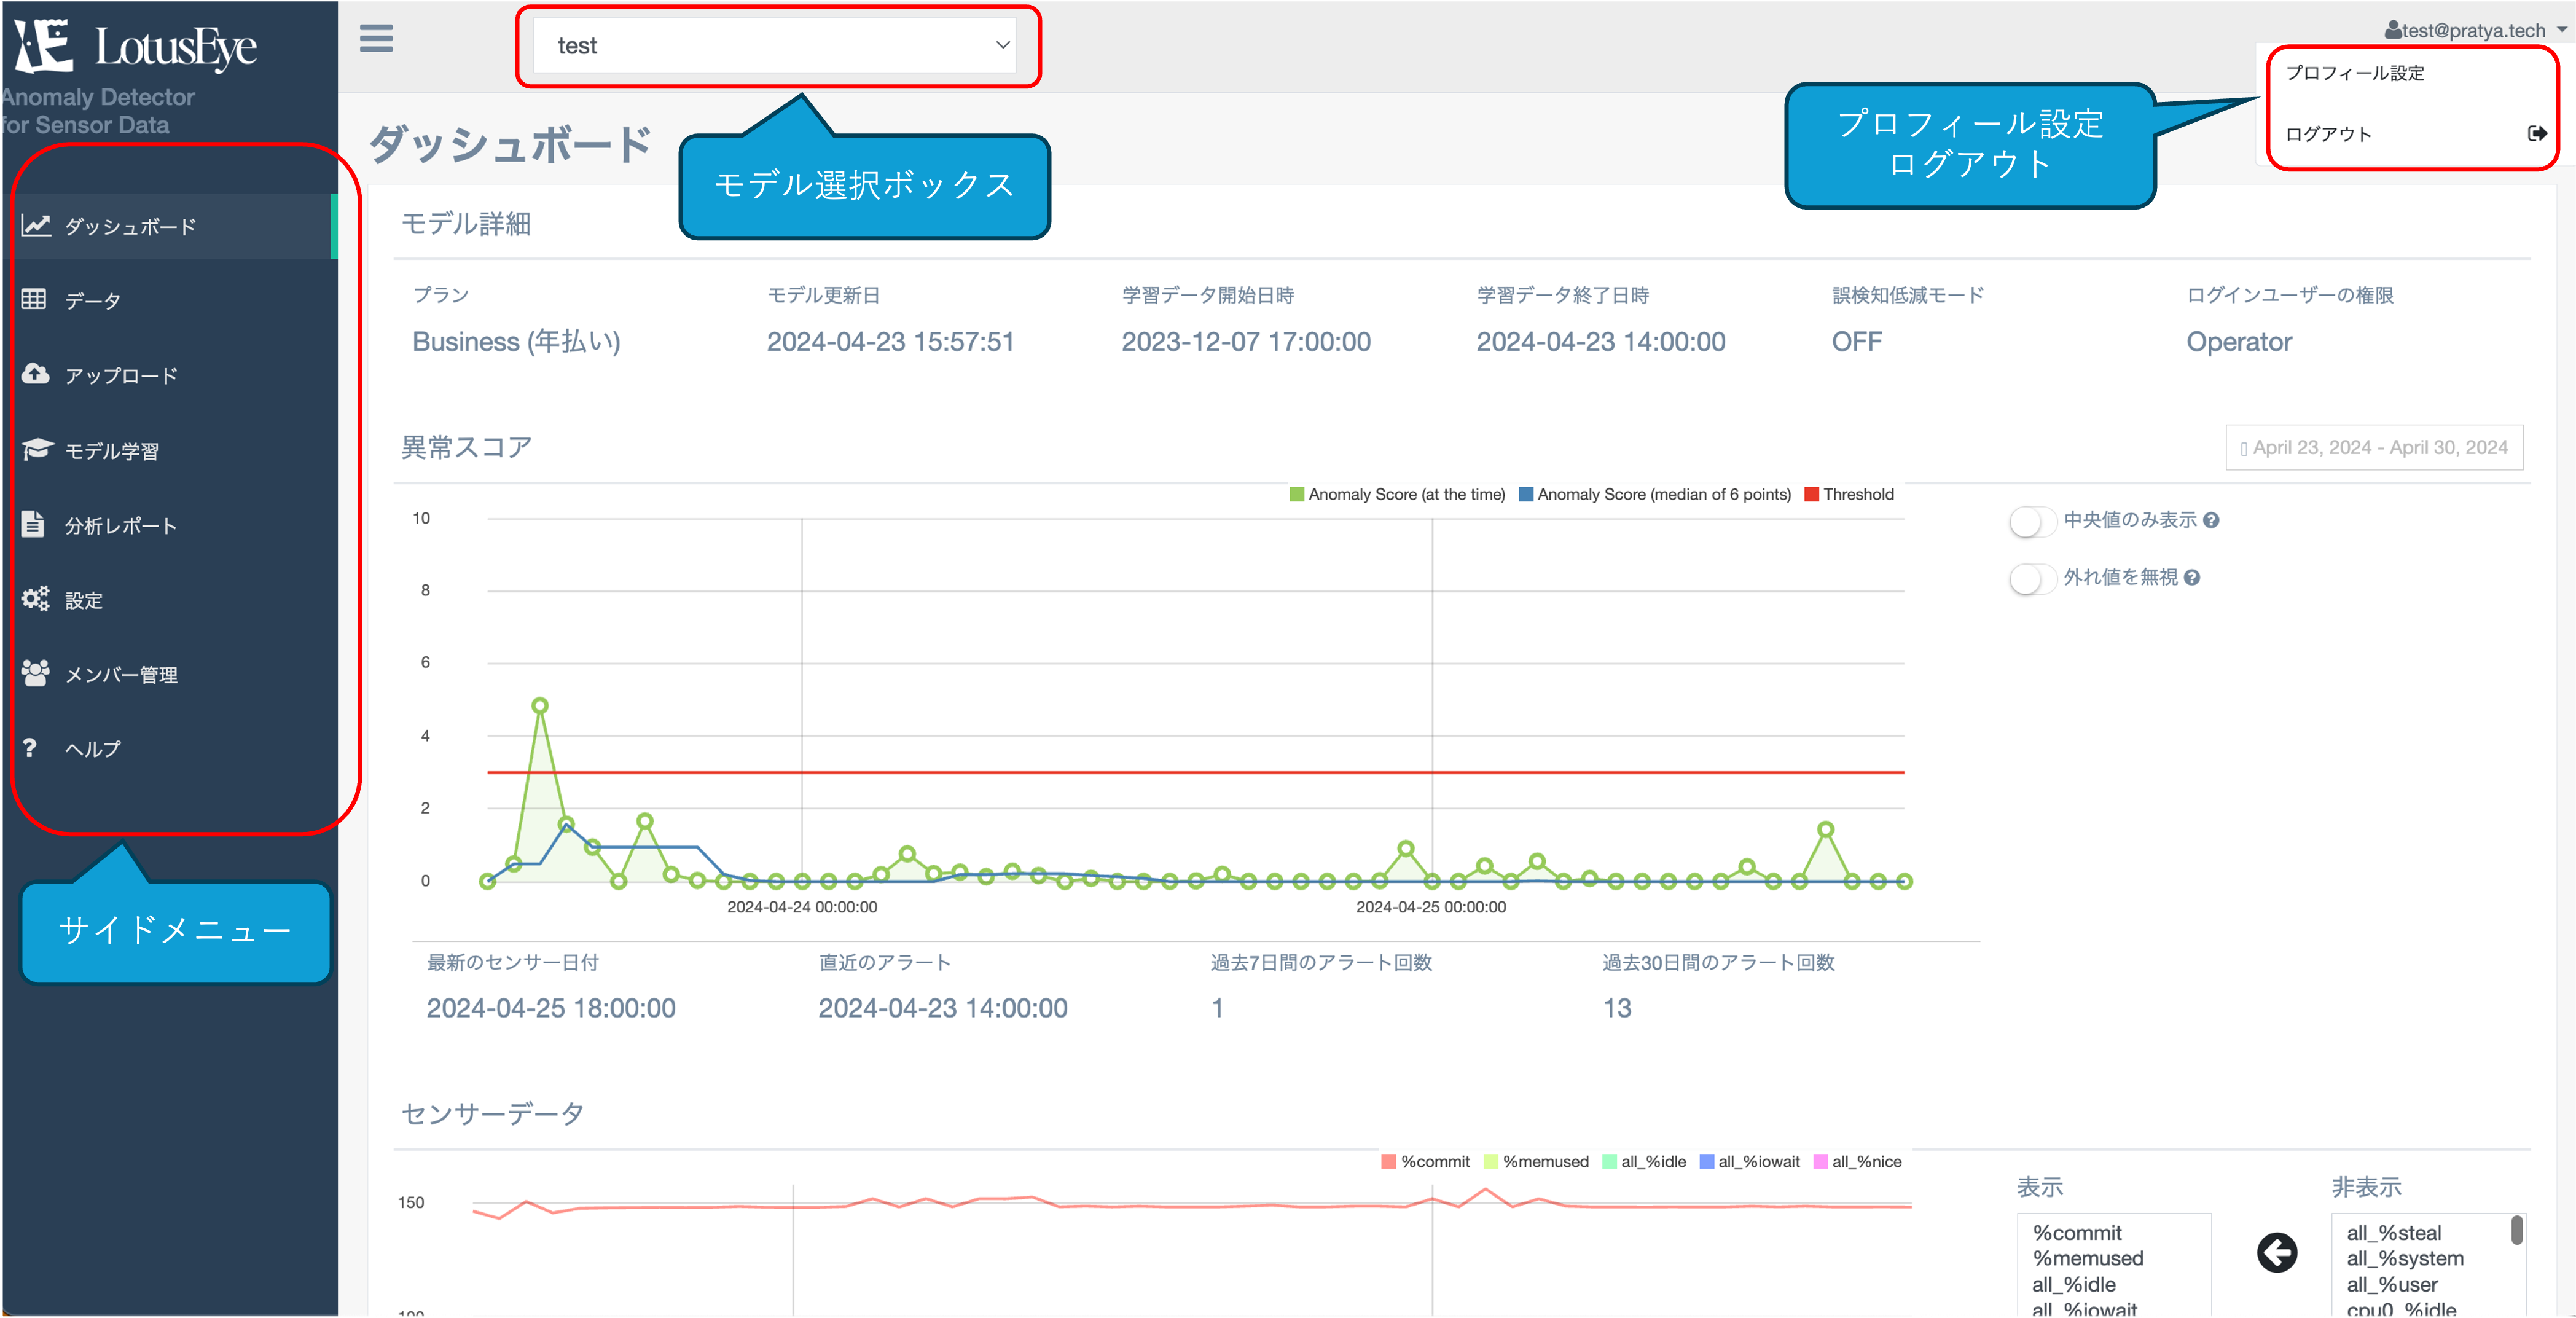This screenshot has height=1318, width=2576.
Task: Open the test model selection dropdown
Action: click(x=775, y=45)
